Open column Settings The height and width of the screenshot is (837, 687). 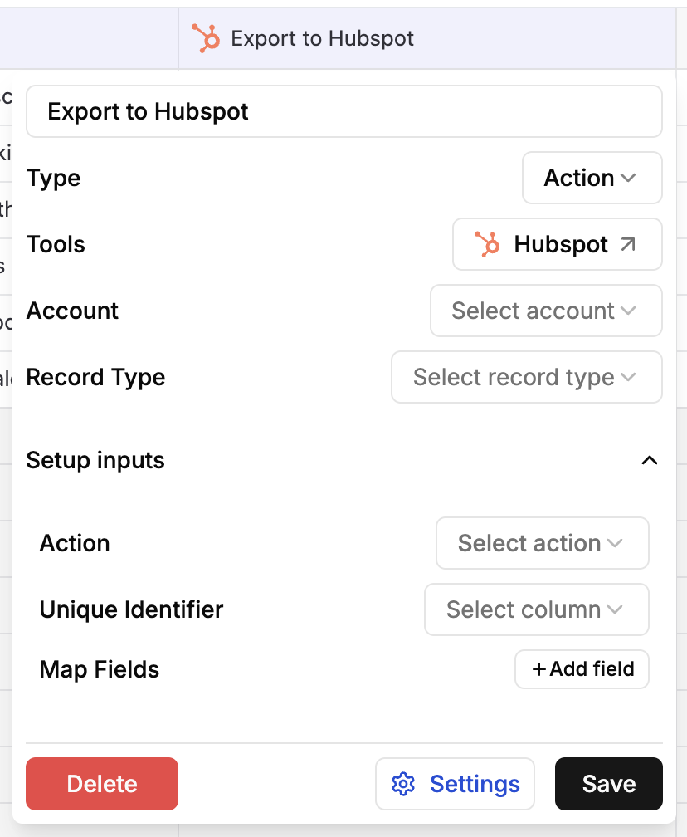tap(455, 784)
